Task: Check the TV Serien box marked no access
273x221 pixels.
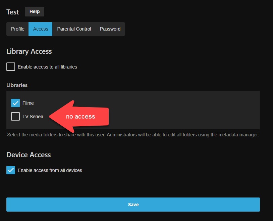Action: [15, 116]
